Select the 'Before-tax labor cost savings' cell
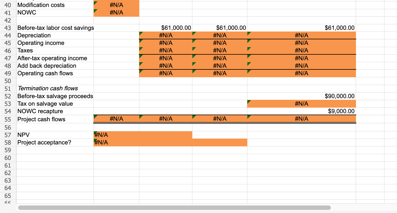This screenshot has width=397, height=213. (55, 28)
